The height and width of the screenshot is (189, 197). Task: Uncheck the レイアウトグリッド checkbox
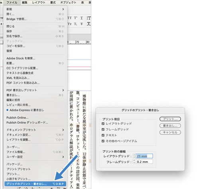(x=103, y=124)
